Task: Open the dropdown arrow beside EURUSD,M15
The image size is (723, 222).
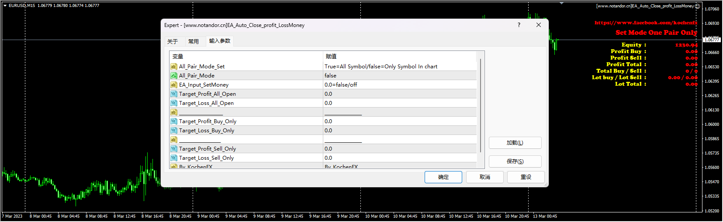Action: pyautogui.click(x=5, y=6)
